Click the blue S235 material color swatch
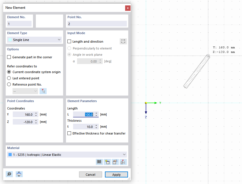Viewport: 242px width, 184px height. point(10,154)
